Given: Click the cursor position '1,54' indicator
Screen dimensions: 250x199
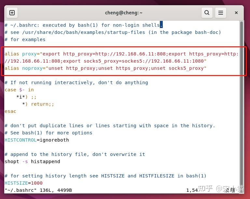Looking at the screenshot, I should 192,190.
